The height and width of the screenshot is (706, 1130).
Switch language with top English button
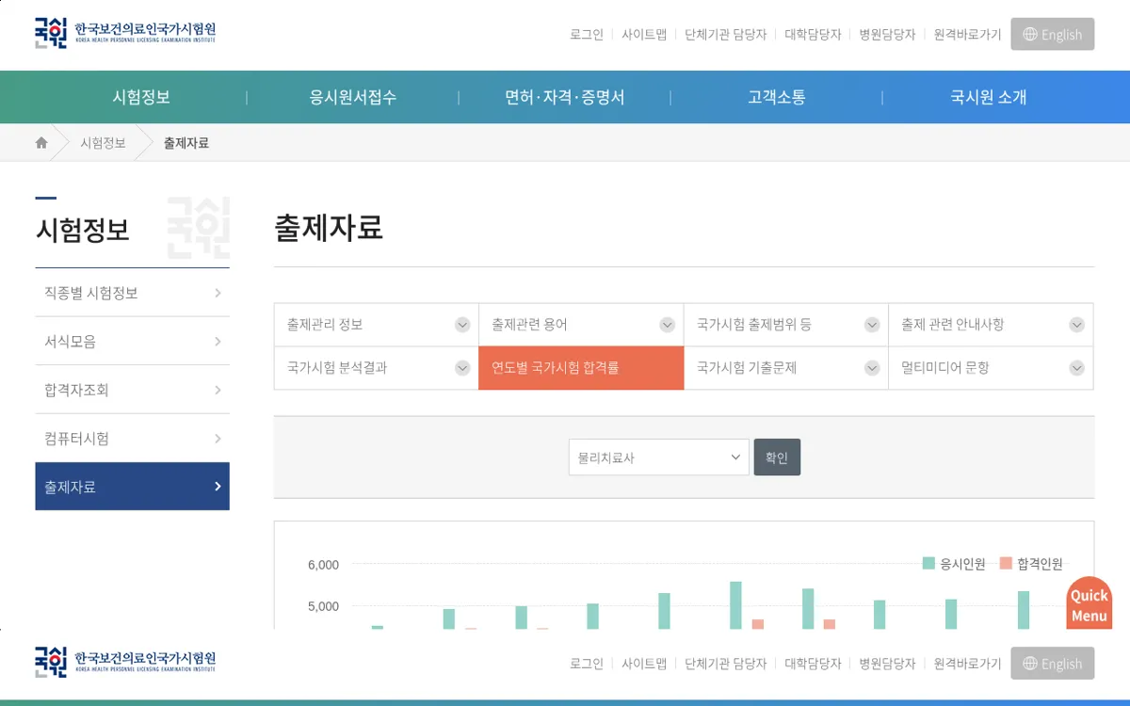1053,34
